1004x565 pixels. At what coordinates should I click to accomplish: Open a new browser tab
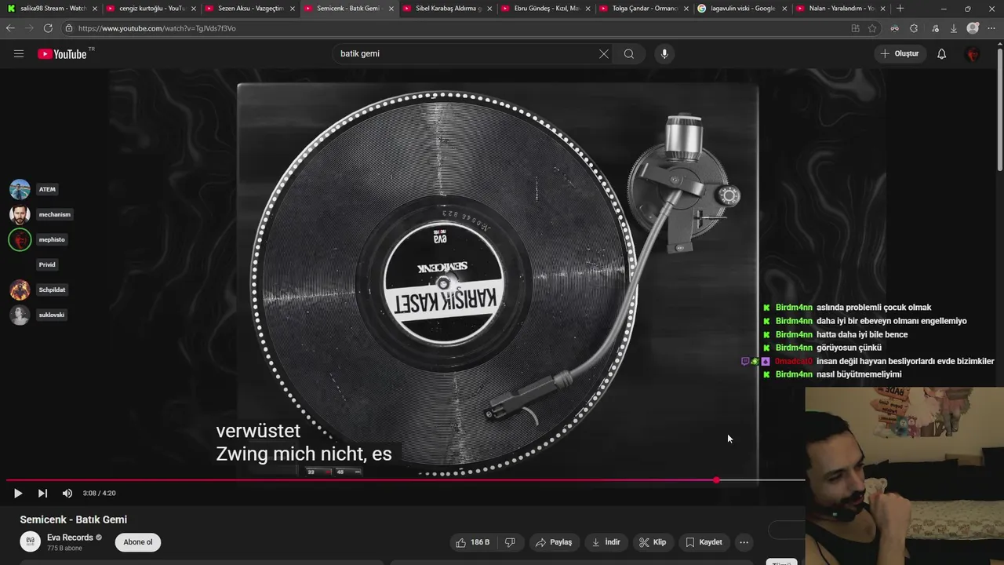coord(900,9)
